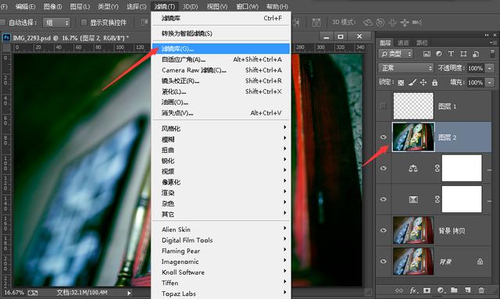
Task: Create new layer via bottom panel icon
Action: pos(468,290)
